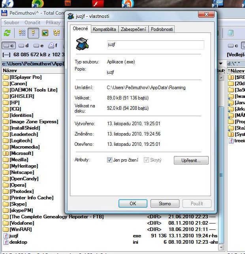This screenshot has width=245, height=254.
Task: Select drive d button in left panel
Action: 24,46
